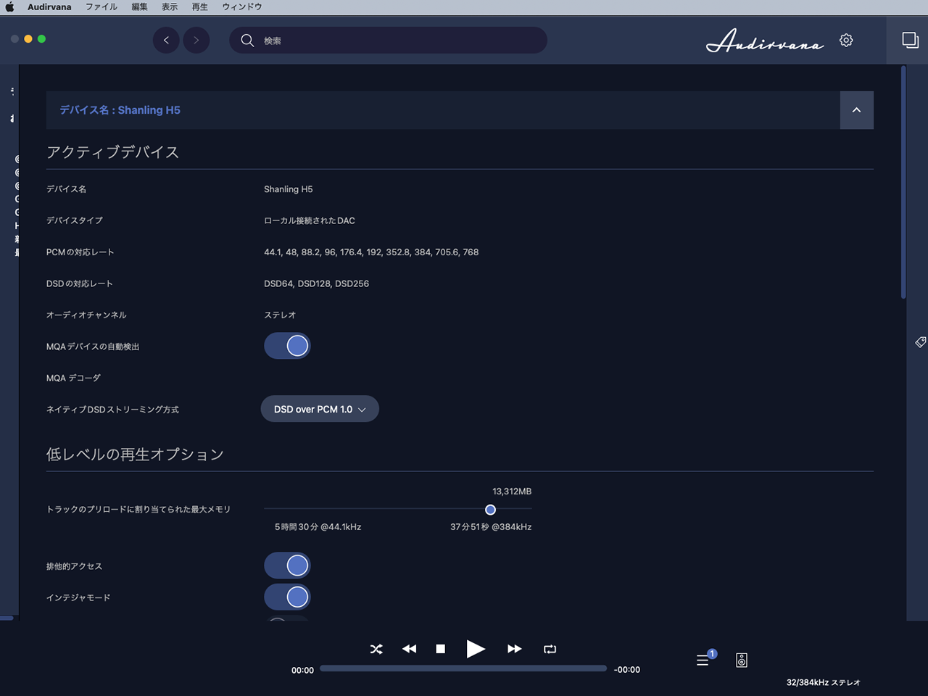Click the ローカル接続されたDAC value
Image resolution: width=928 pixels, height=696 pixels.
click(x=310, y=220)
